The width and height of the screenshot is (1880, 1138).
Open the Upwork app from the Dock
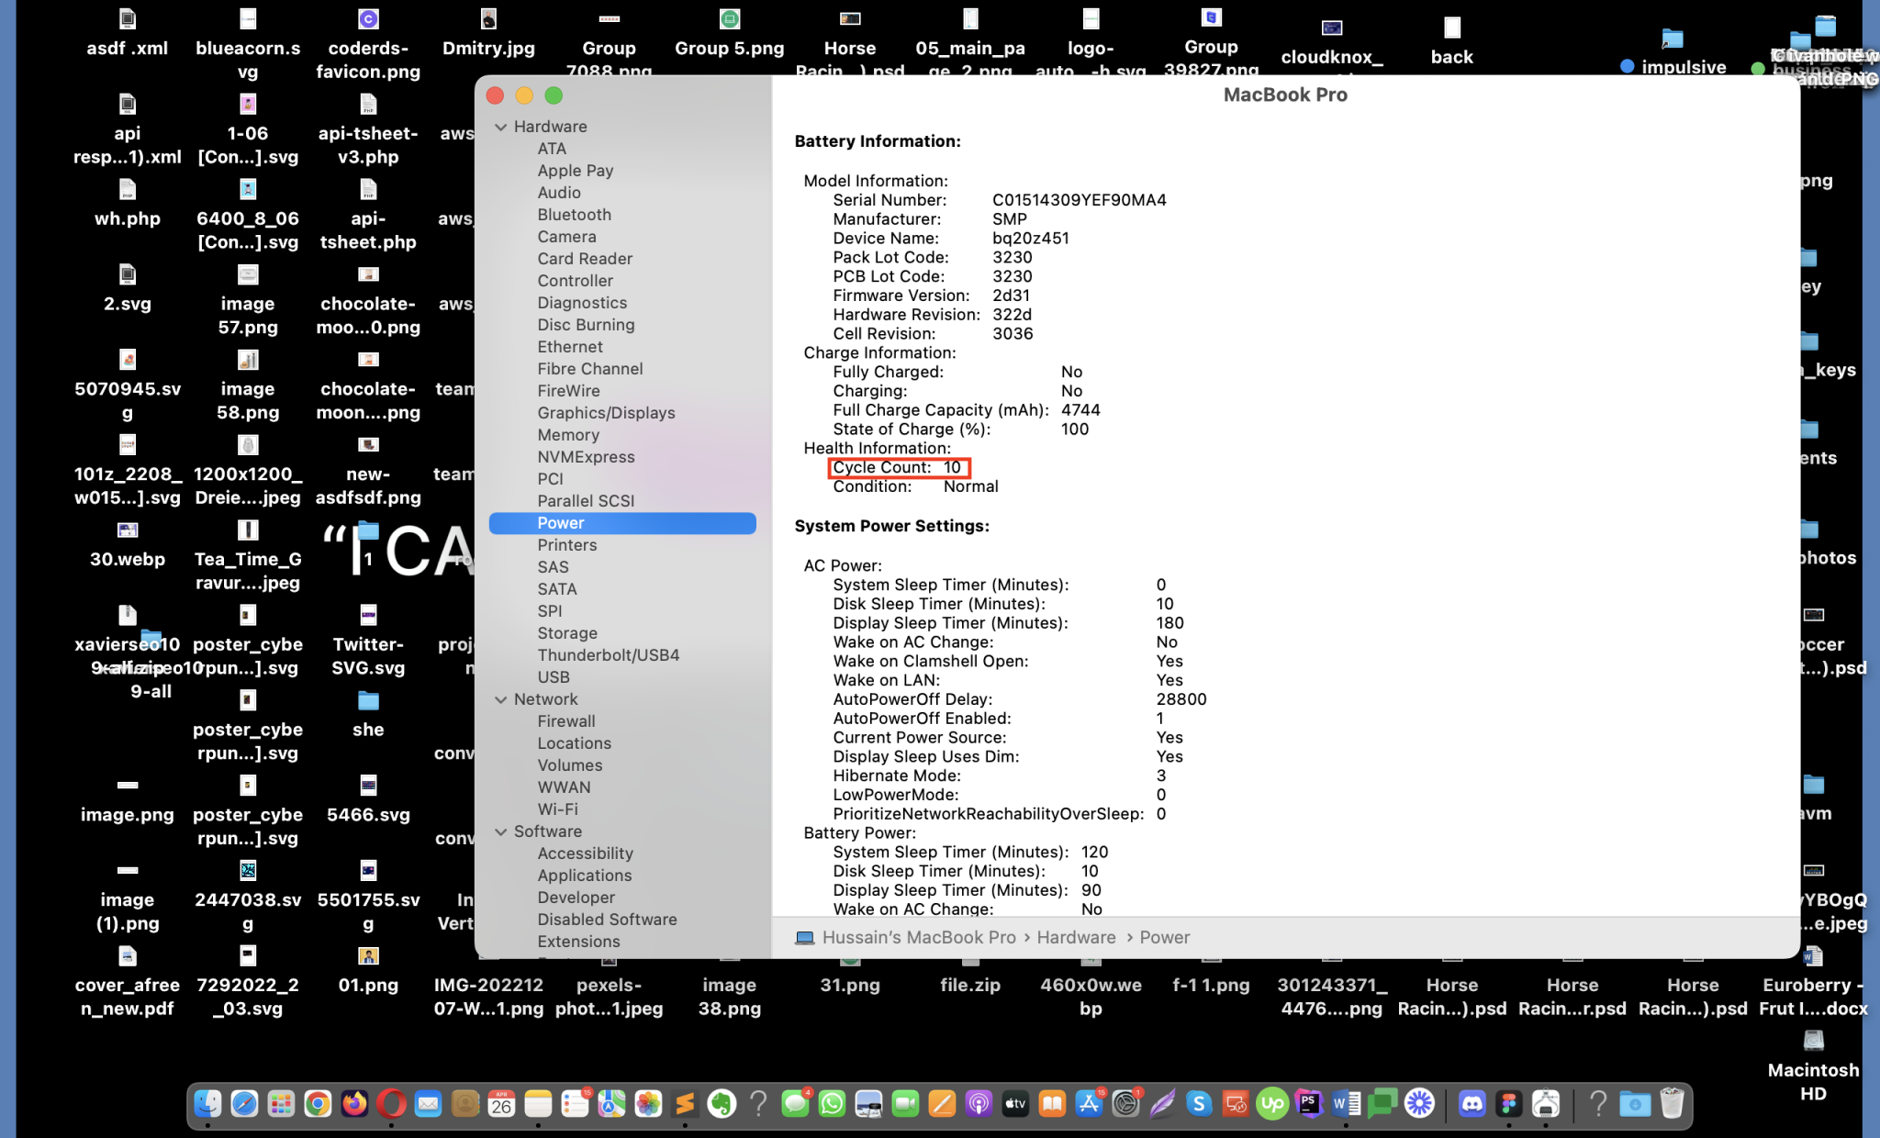click(x=1273, y=1104)
